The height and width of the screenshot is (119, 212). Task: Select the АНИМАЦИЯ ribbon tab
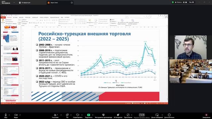[35, 18]
